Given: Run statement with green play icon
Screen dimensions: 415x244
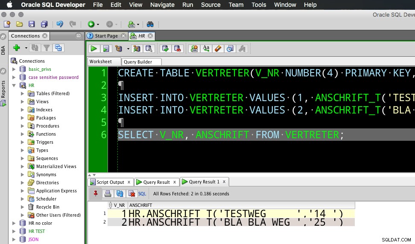Looking at the screenshot, I should click(x=94, y=49).
